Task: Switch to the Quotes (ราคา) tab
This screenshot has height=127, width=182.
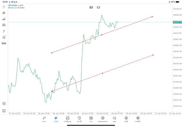Action: click(44, 119)
